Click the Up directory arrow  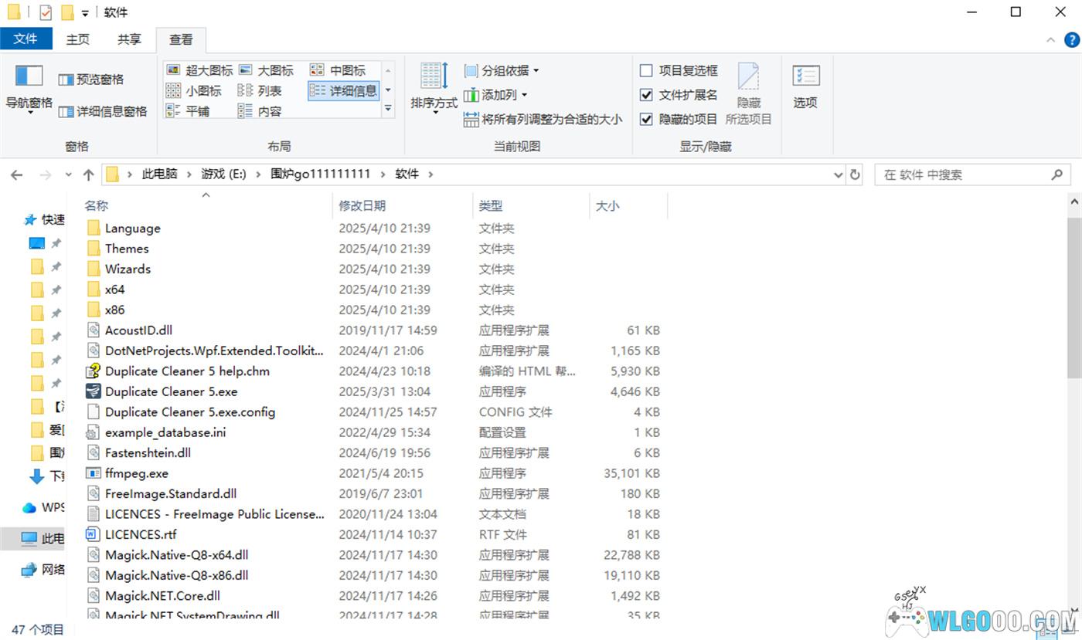pyautogui.click(x=88, y=175)
